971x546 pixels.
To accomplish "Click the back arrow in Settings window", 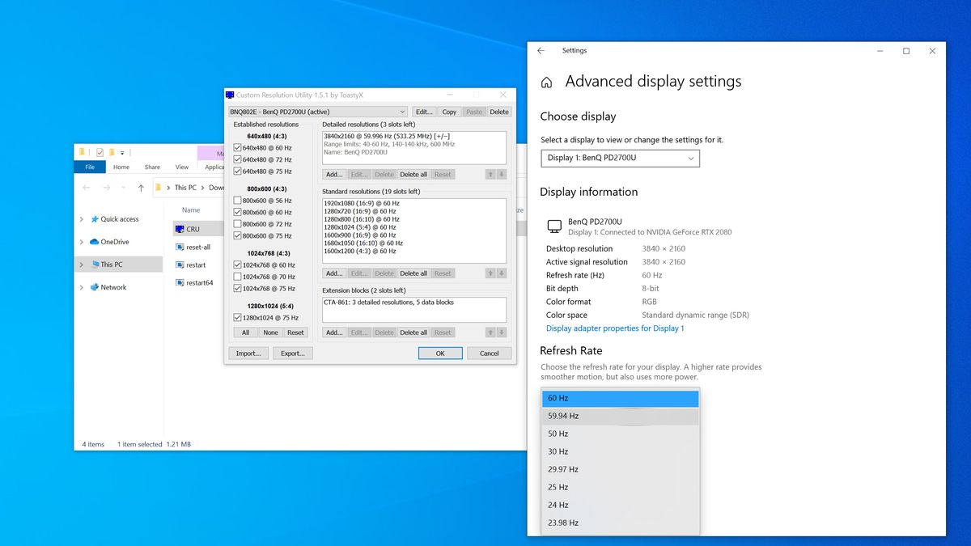I will point(542,50).
